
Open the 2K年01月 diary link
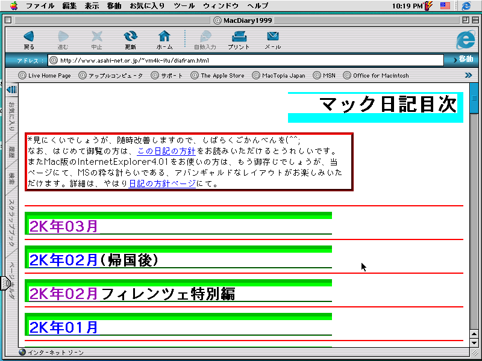coord(63,327)
